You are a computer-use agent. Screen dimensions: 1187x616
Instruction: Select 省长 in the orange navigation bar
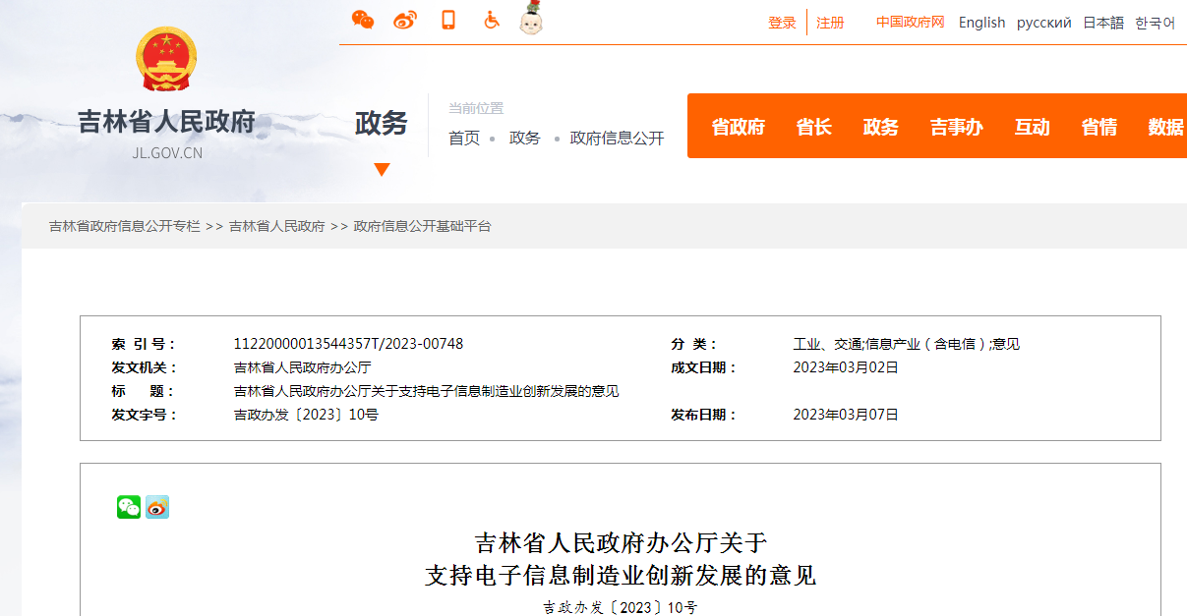click(813, 127)
